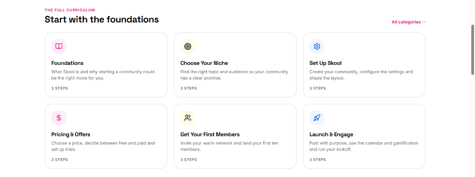475x177 pixels.
Task: Click '3 STEPS' label on Choose Your Niche card
Action: point(188,88)
